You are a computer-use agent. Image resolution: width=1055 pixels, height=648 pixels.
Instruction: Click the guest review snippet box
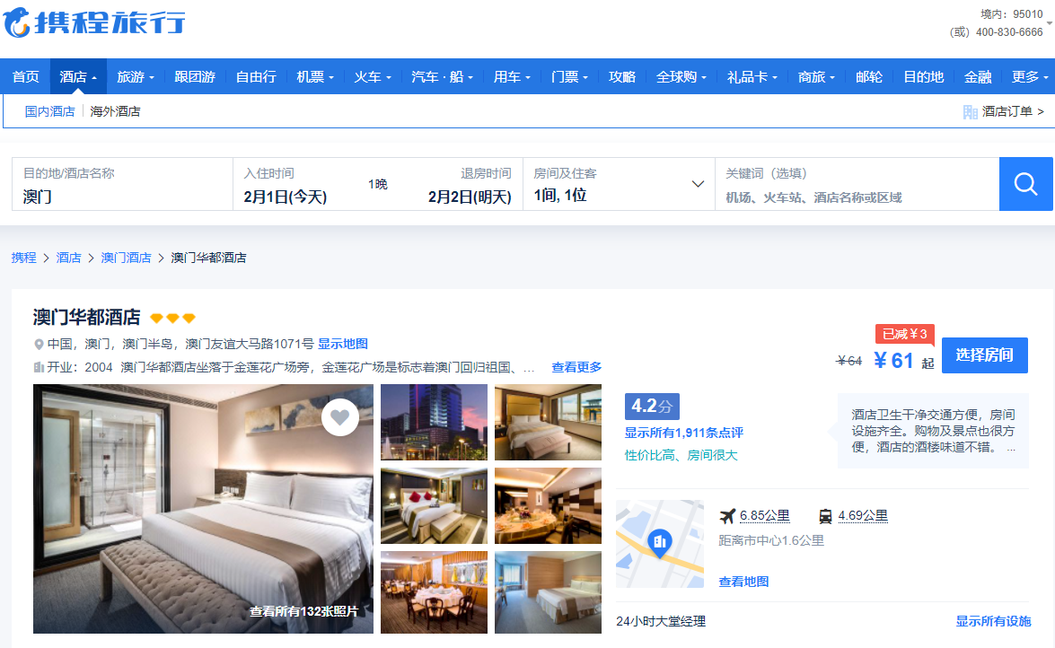click(933, 431)
